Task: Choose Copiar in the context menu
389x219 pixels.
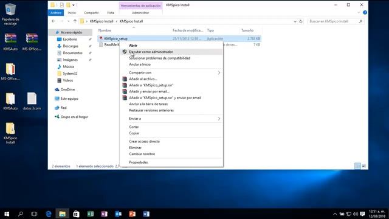Action: tap(171, 133)
